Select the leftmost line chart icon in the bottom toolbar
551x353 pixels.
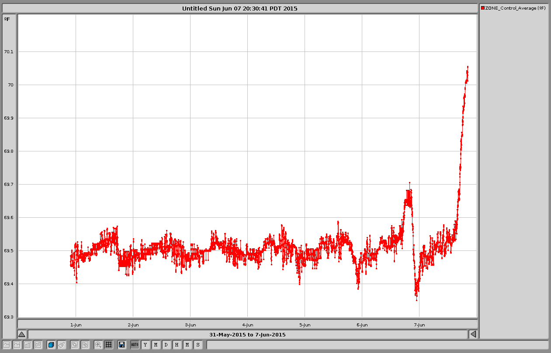[x=7, y=345]
